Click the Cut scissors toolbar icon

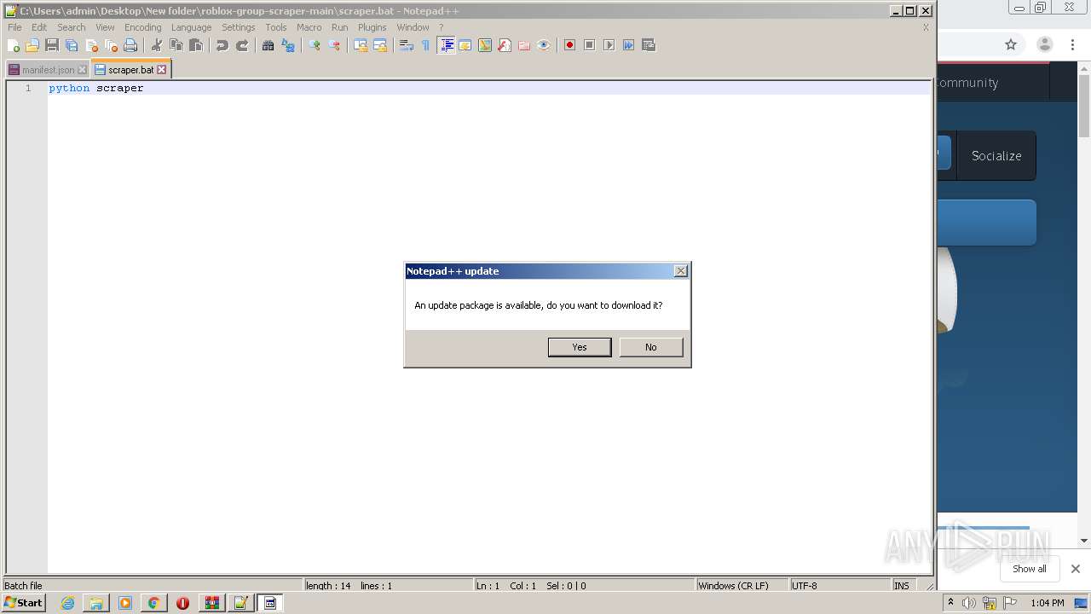pyautogui.click(x=157, y=45)
